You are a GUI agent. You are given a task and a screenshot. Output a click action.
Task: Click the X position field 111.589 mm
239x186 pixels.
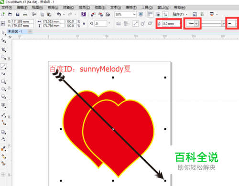pos(22,21)
